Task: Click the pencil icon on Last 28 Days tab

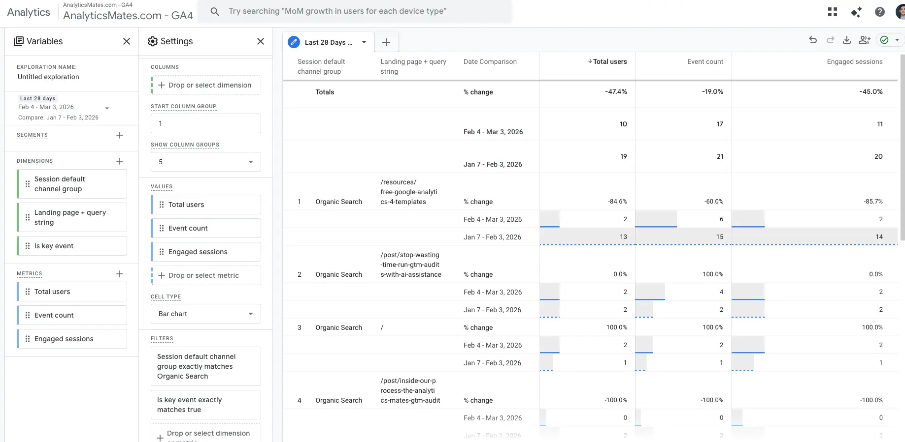Action: click(x=294, y=42)
